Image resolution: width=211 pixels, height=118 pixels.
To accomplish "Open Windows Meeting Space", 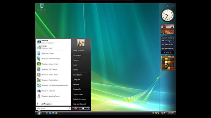I will pos(53,96).
